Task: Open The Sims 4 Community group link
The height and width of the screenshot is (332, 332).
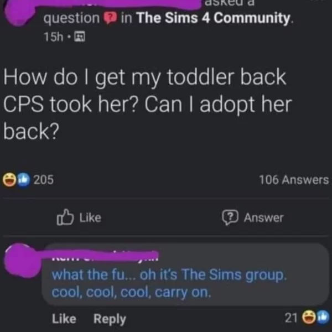Action: pos(214,18)
